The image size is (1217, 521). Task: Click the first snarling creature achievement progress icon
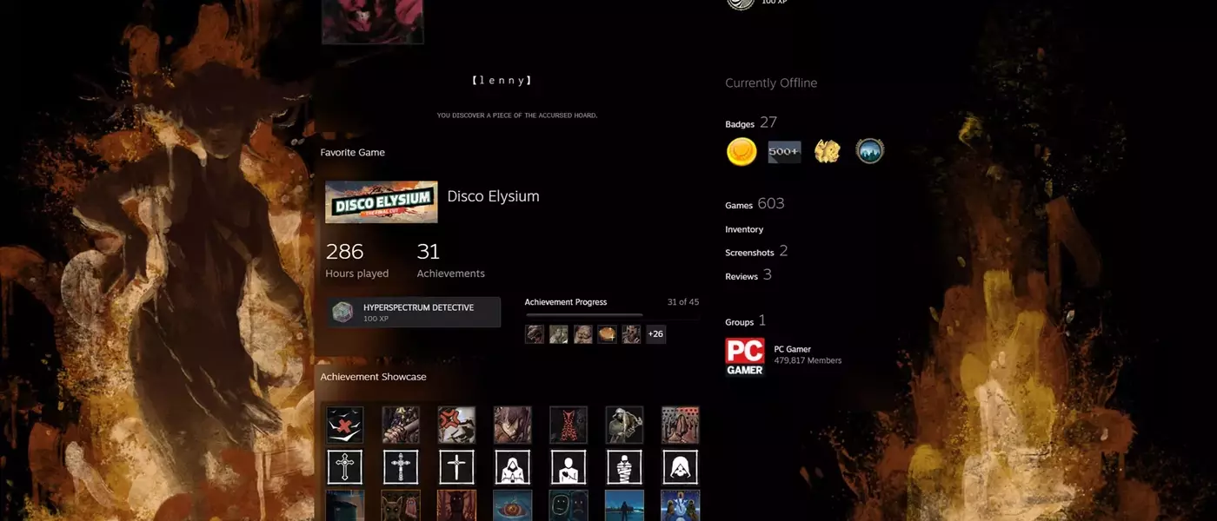(535, 334)
